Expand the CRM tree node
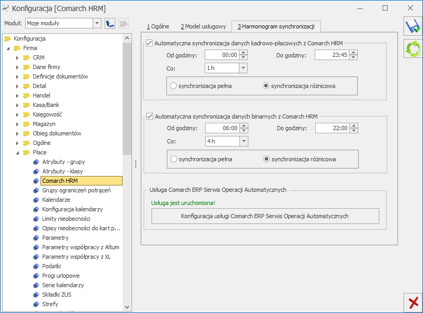423x313 pixels. click(x=17, y=58)
